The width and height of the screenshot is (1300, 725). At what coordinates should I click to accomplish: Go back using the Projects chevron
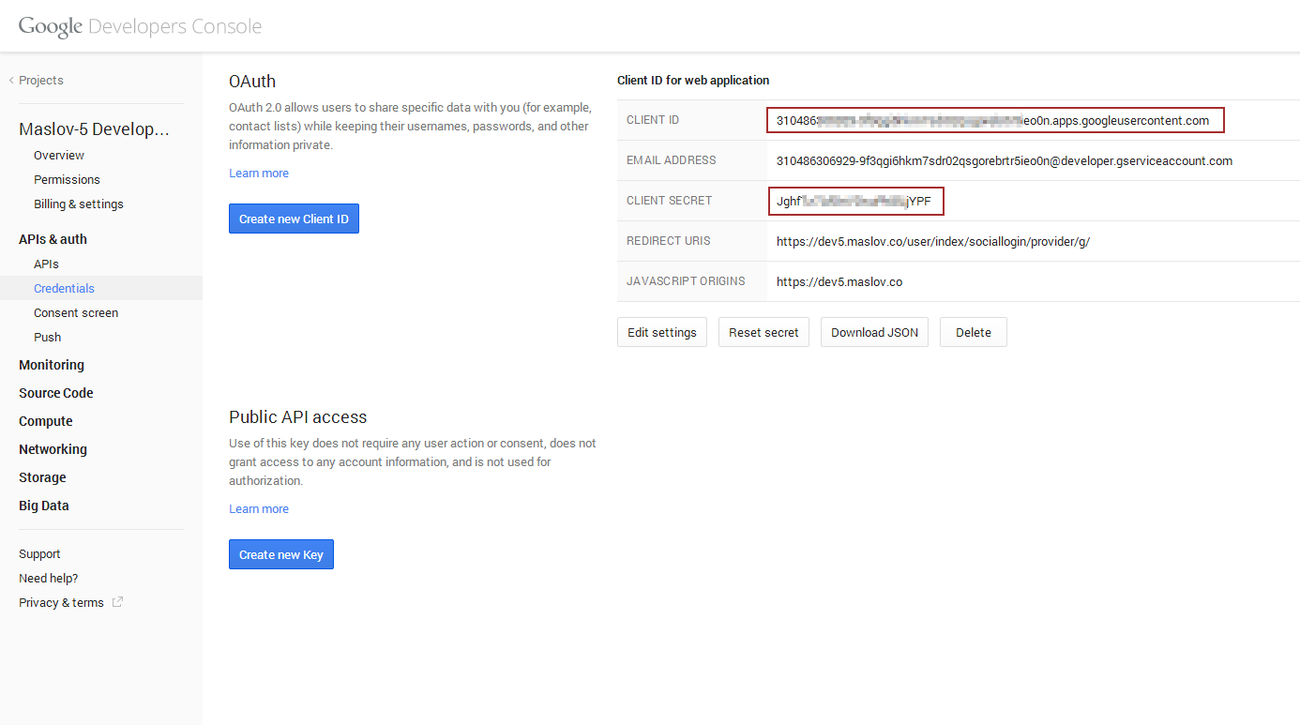11,81
